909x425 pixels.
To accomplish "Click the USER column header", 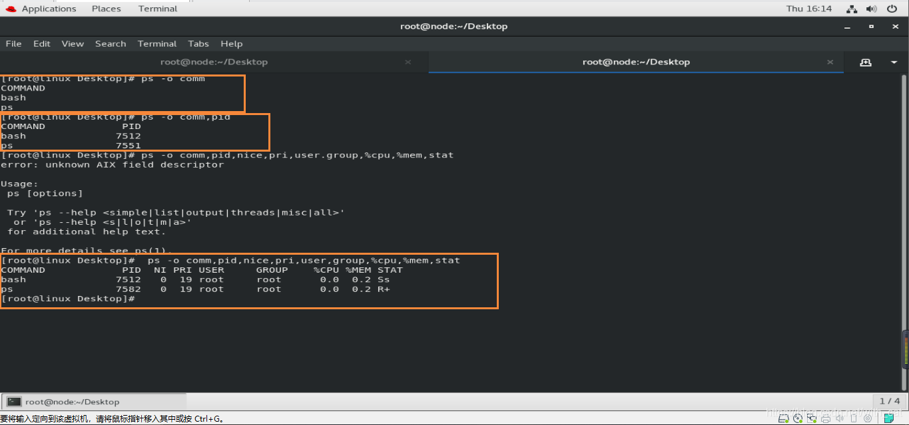I will (212, 270).
